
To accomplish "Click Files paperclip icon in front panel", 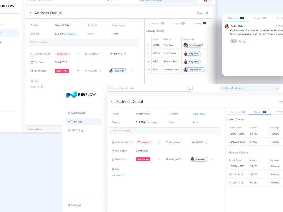I will [113, 169].
